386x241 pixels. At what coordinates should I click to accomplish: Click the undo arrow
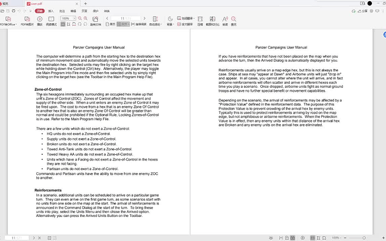[19, 11]
